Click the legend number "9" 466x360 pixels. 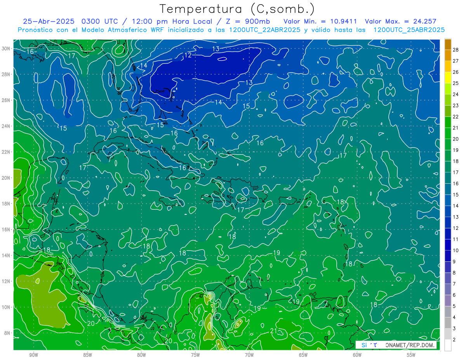click(454, 262)
